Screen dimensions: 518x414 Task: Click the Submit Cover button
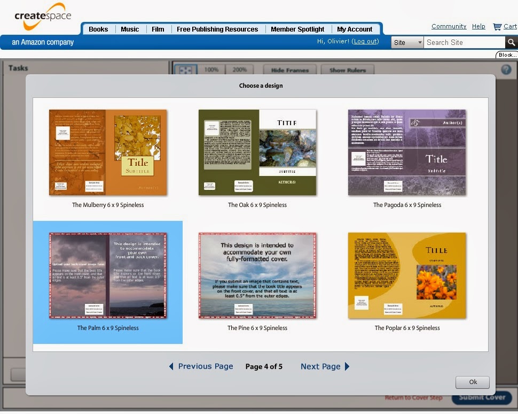482,397
